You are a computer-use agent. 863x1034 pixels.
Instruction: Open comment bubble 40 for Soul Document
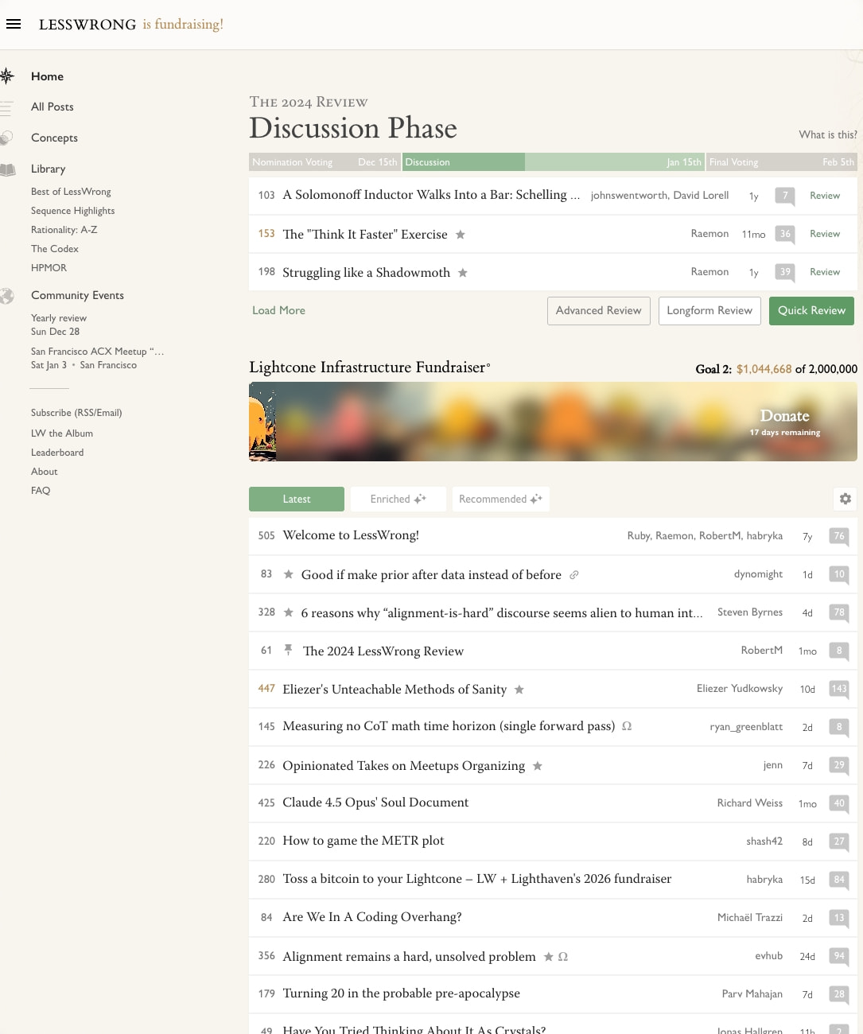pyautogui.click(x=839, y=803)
